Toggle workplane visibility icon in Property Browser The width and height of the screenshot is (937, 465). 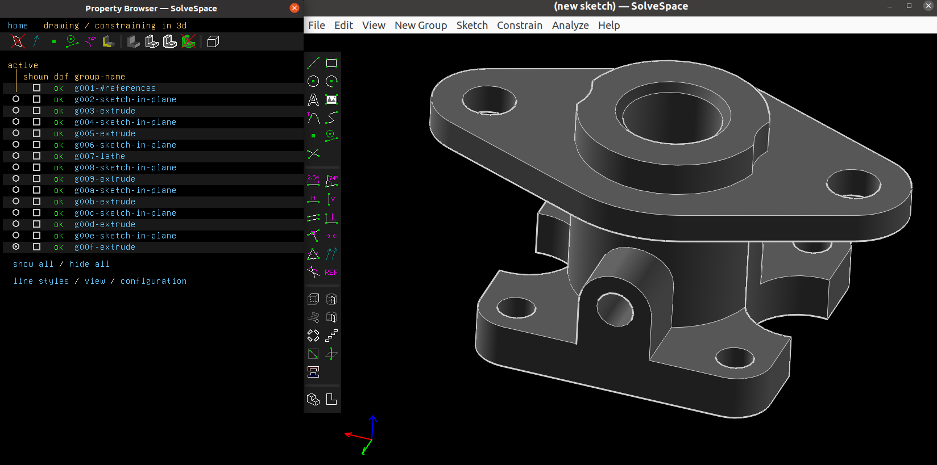click(x=18, y=41)
